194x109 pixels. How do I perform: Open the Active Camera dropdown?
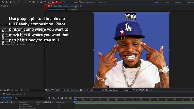[x=115, y=90]
